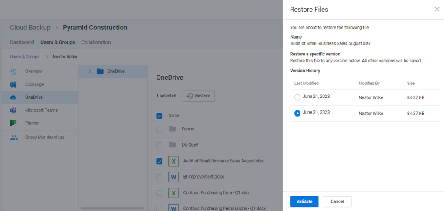Screen dimensions: 444x211
Task: Toggle the select-all checkbox beside Name header
Action: click(x=159, y=116)
